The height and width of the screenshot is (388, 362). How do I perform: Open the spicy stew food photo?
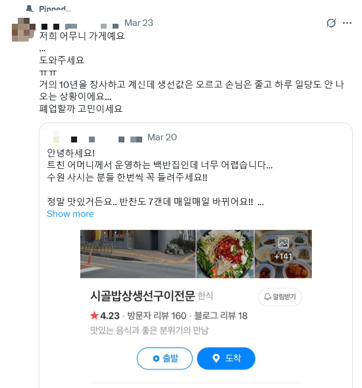[x=225, y=254]
